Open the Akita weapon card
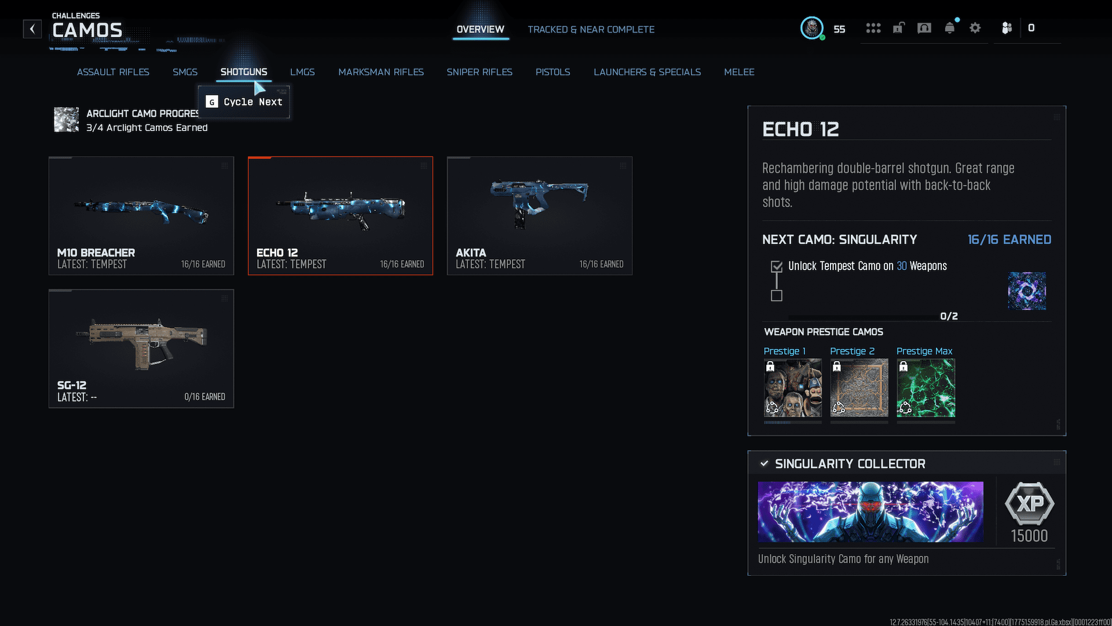Viewport: 1112px width, 626px height. tap(539, 216)
